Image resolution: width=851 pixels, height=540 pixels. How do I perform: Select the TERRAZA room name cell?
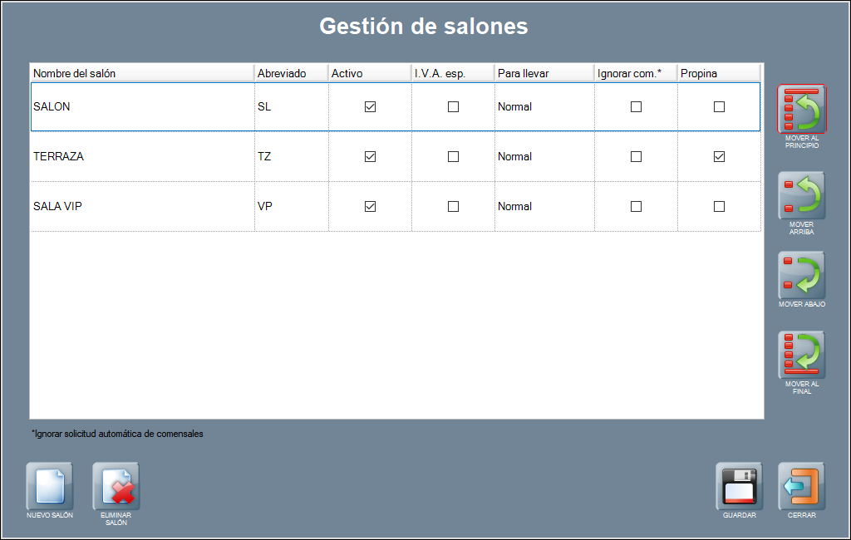pos(141,156)
